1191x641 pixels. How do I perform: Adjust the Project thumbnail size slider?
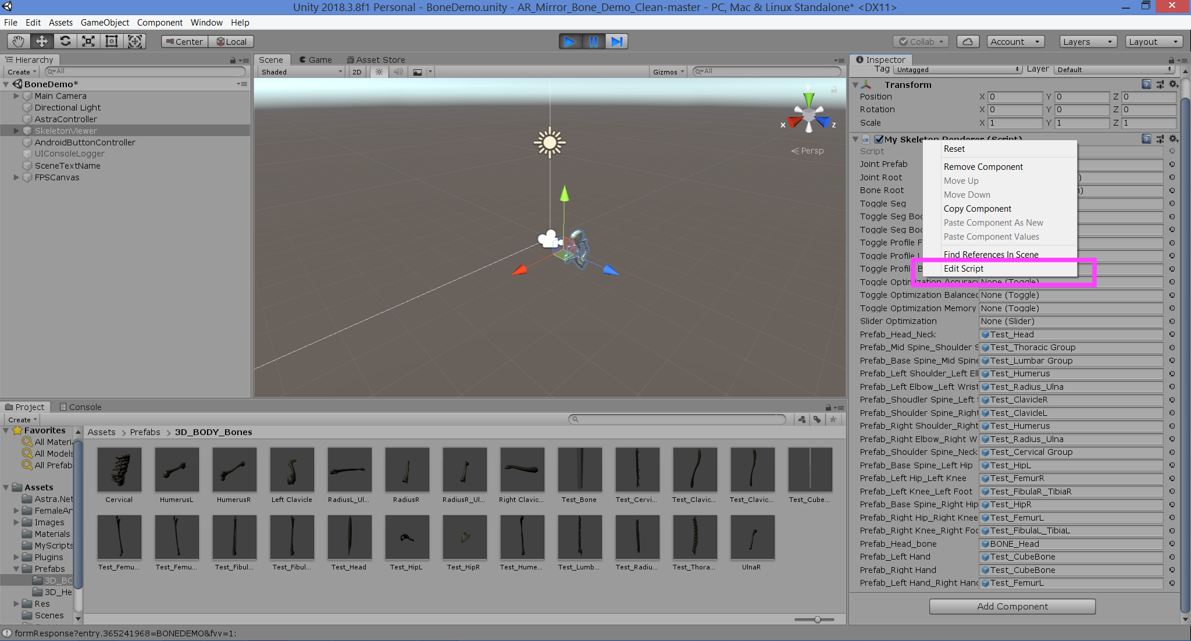coord(816,619)
